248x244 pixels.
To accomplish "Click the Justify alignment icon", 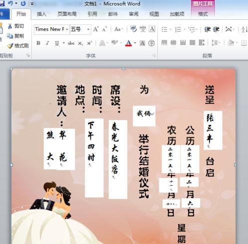I will (192, 43).
